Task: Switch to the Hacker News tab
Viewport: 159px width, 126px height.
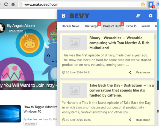Action: point(70,26)
